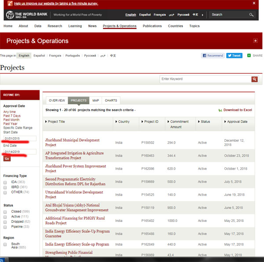Select Any time approval date filter

[9, 112]
